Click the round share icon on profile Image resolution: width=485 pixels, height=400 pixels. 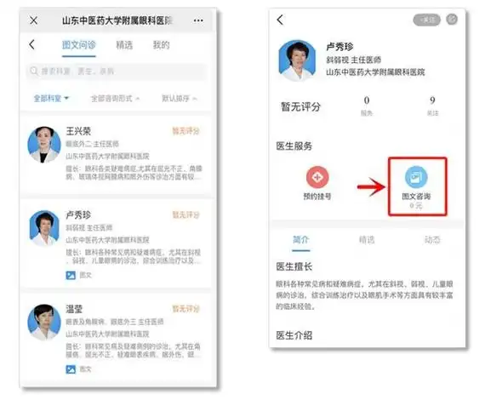point(452,20)
